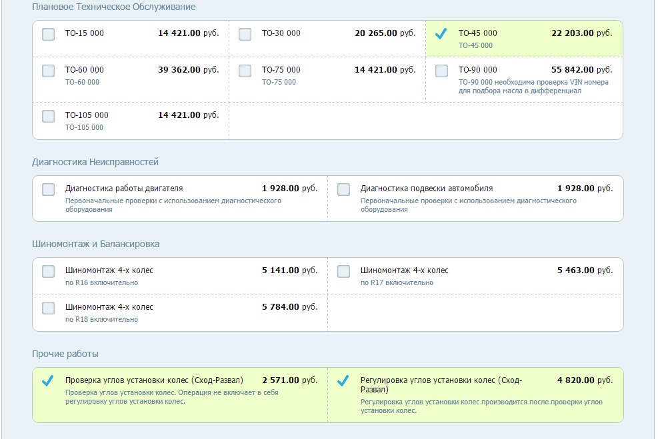Image resolution: width=658 pixels, height=439 pixels.
Task: Click the ТО-60 000 option title
Action: 85,69
